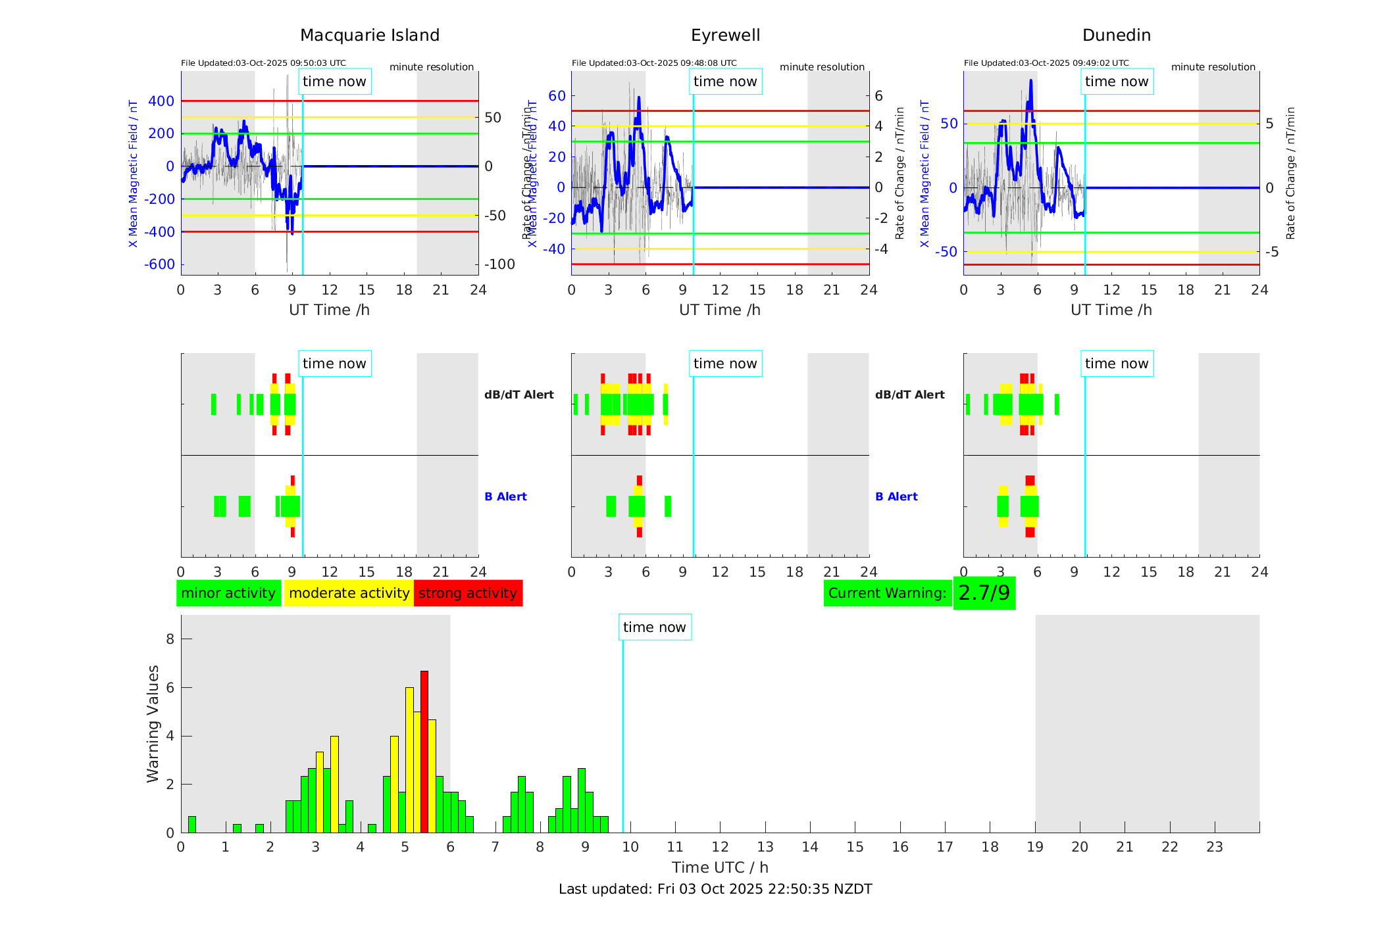Click the Current Warning label box

887,593
